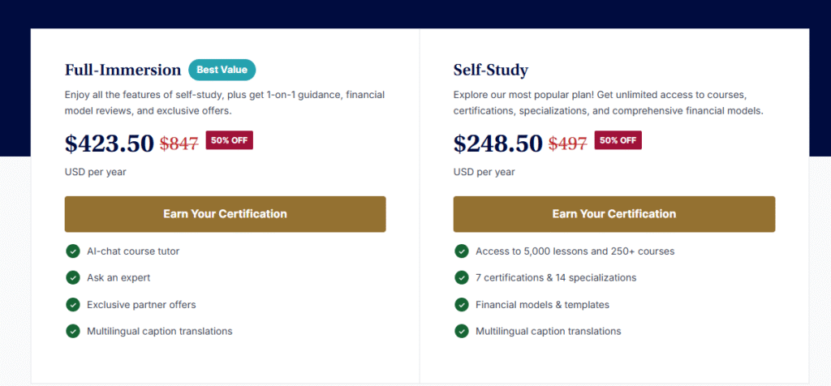Click the $248.50 price

(497, 144)
